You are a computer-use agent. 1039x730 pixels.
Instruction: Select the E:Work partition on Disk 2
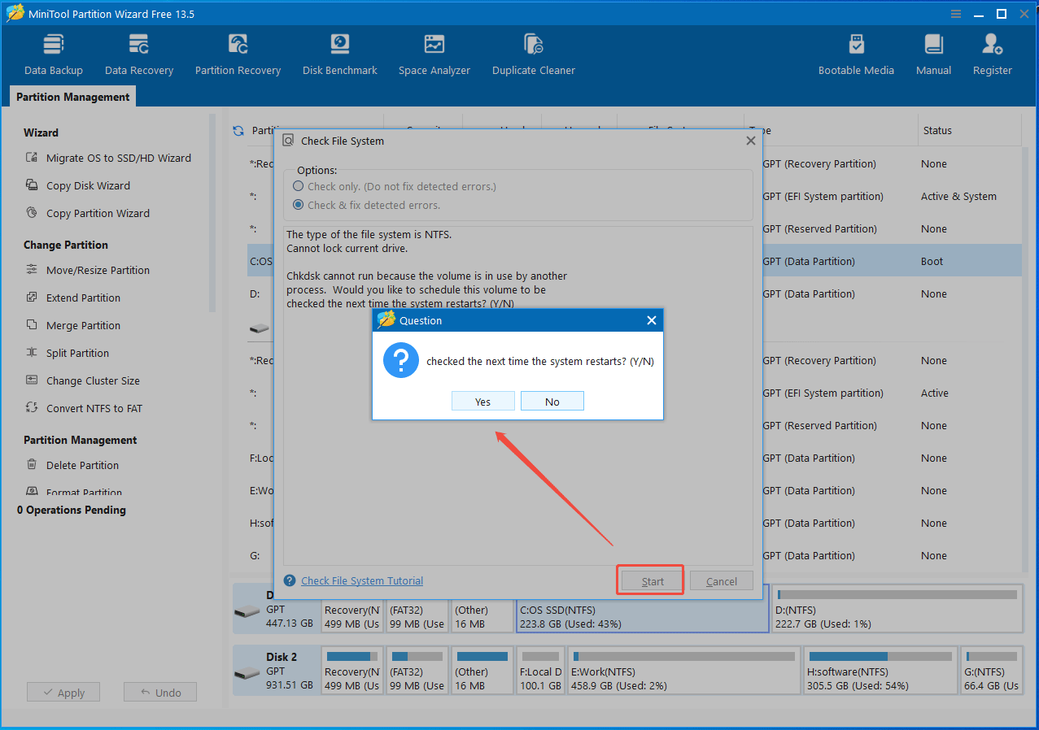click(683, 670)
